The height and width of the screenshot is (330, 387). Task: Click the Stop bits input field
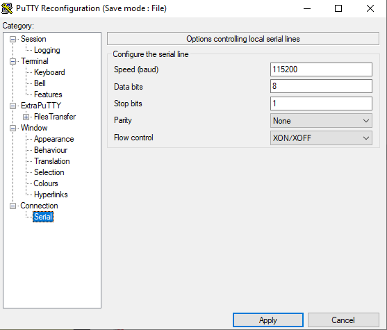pyautogui.click(x=321, y=104)
